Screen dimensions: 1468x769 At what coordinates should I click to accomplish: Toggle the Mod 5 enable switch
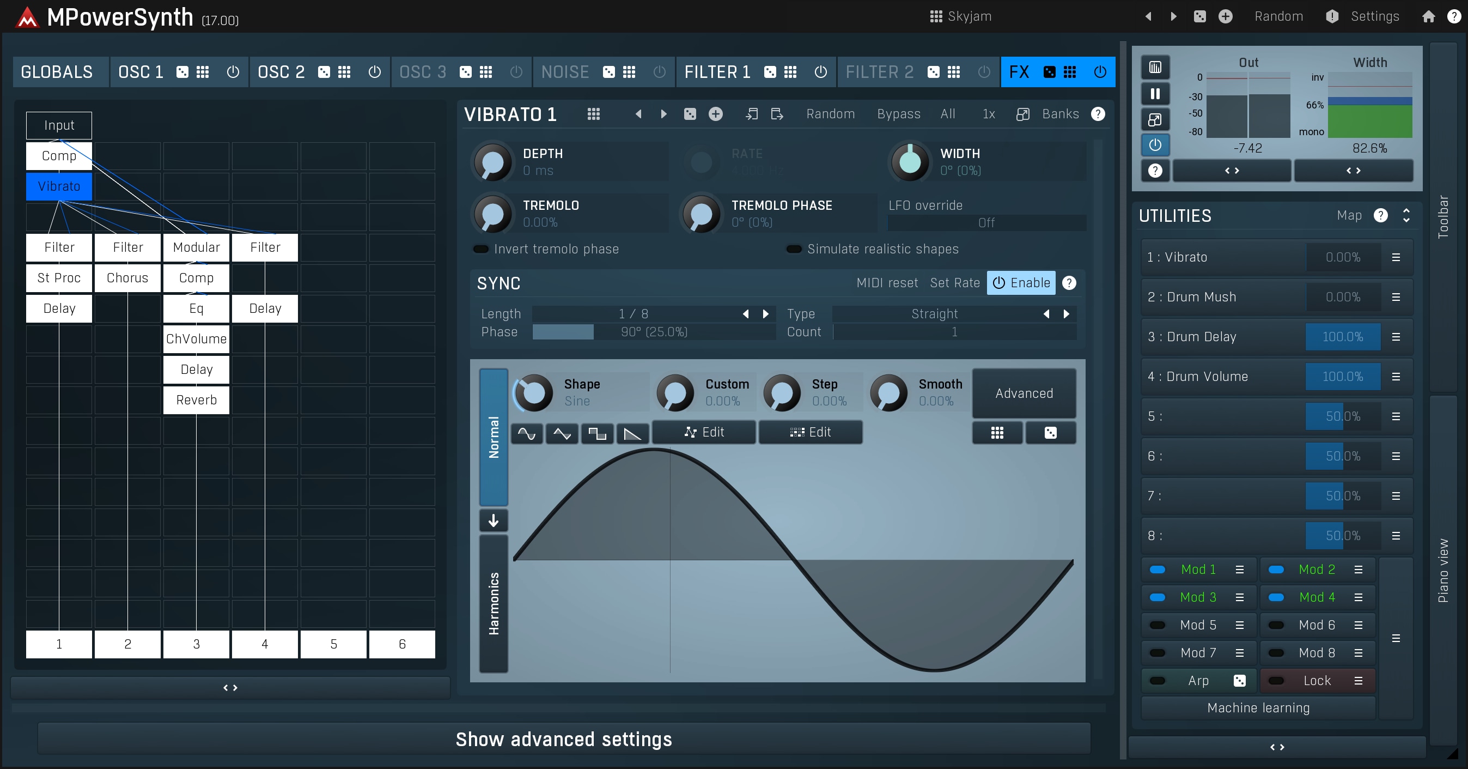(x=1158, y=625)
